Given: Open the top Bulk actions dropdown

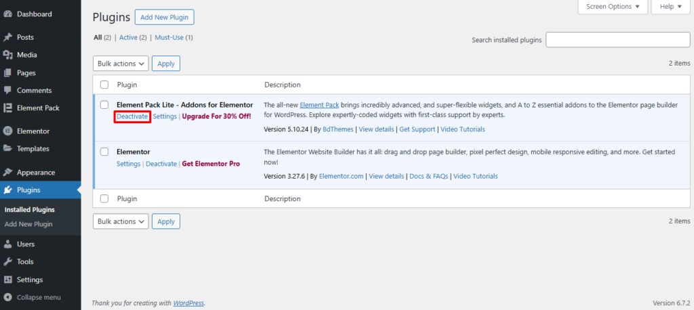Looking at the screenshot, I should (x=121, y=64).
